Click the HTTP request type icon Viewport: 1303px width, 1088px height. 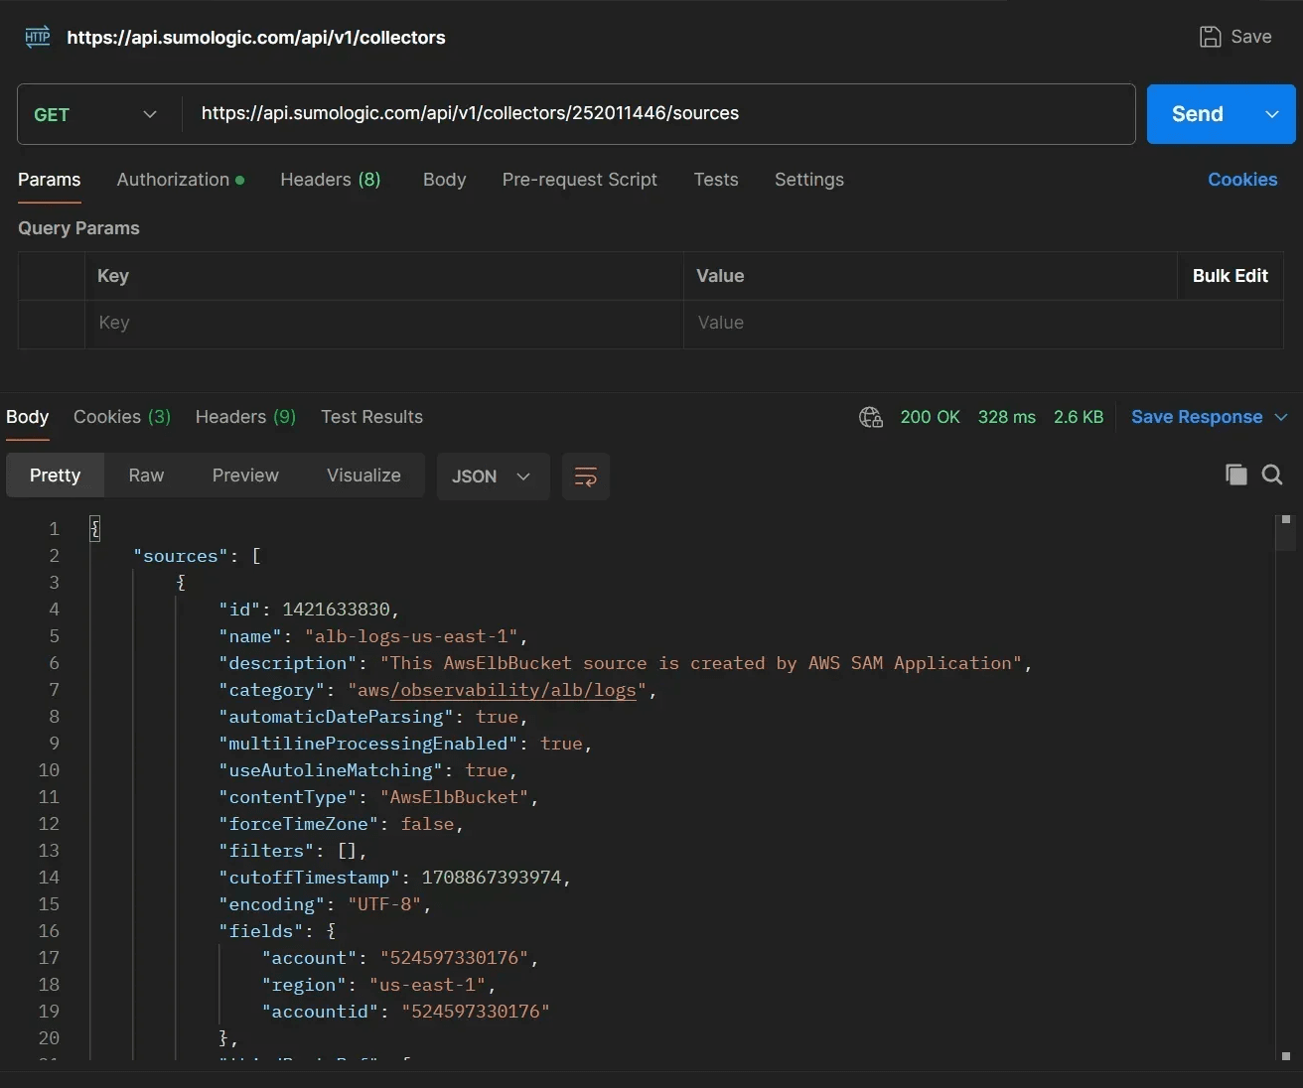(x=37, y=38)
